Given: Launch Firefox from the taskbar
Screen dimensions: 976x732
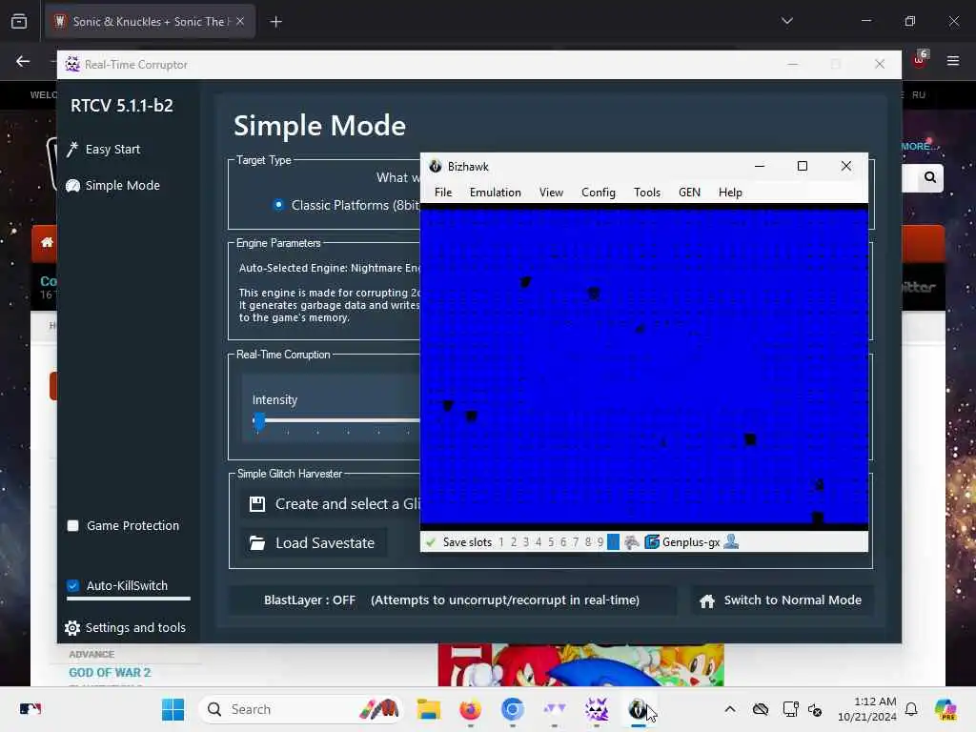Looking at the screenshot, I should pos(470,709).
